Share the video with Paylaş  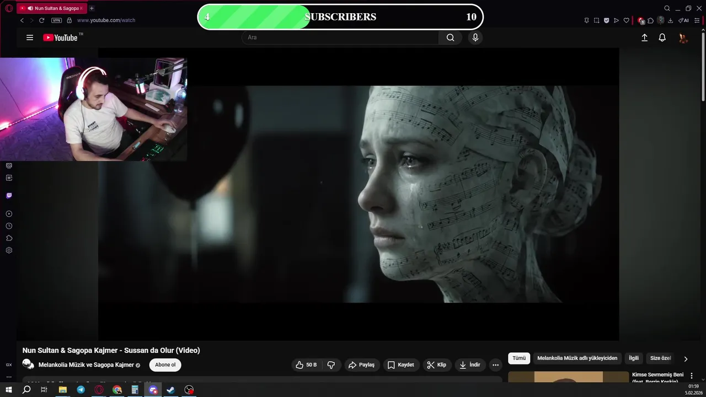click(362, 365)
